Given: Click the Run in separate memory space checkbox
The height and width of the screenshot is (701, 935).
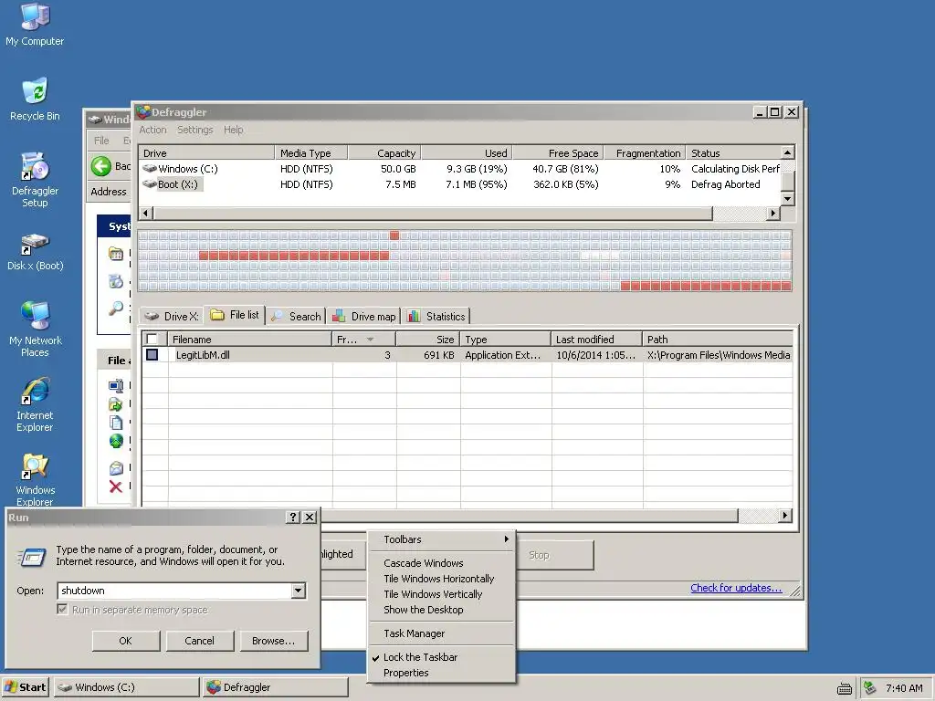Looking at the screenshot, I should click(x=62, y=609).
